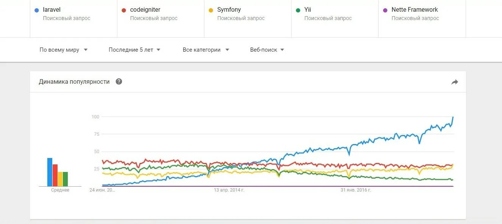Open the 'Все категории' dropdown
This screenshot has height=224, width=502.
coord(206,50)
